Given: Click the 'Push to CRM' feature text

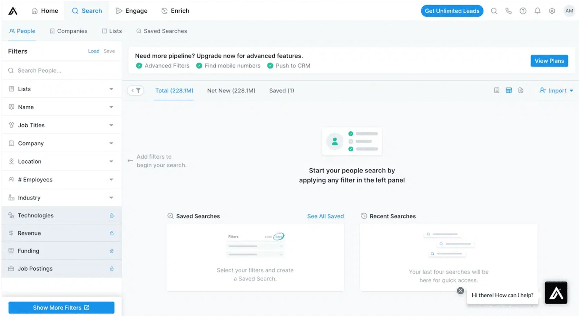Looking at the screenshot, I should pos(293,66).
